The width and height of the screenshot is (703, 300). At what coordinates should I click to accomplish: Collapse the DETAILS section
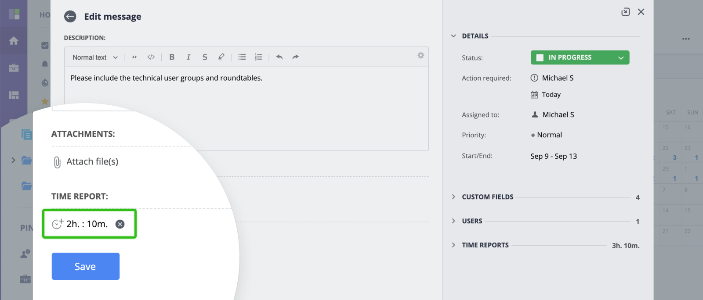[x=453, y=36]
